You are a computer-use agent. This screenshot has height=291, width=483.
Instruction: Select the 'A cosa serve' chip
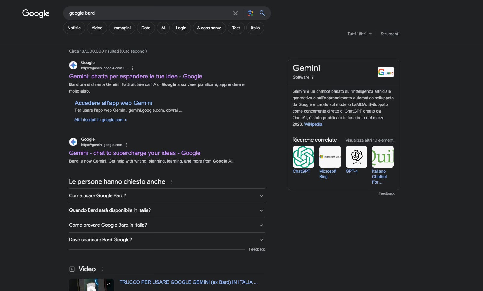209,28
